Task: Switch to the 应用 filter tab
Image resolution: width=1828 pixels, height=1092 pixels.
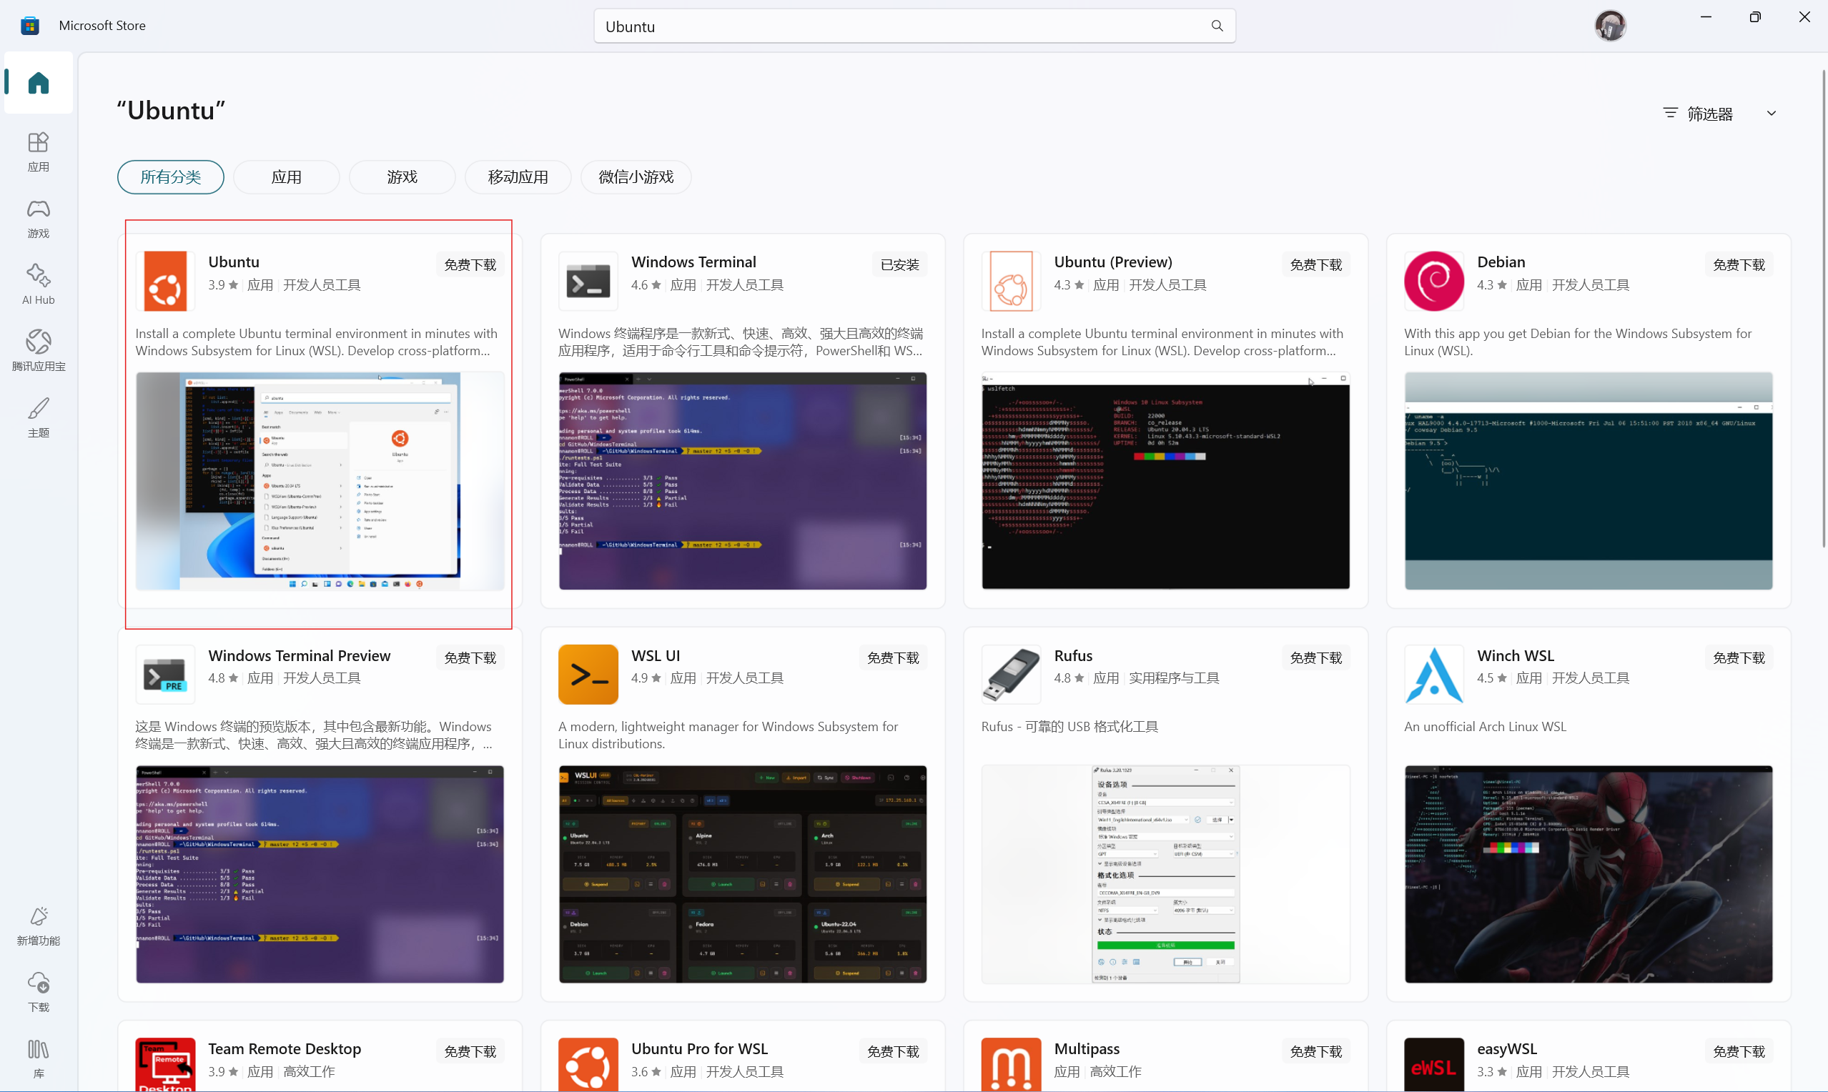Action: pos(286,177)
